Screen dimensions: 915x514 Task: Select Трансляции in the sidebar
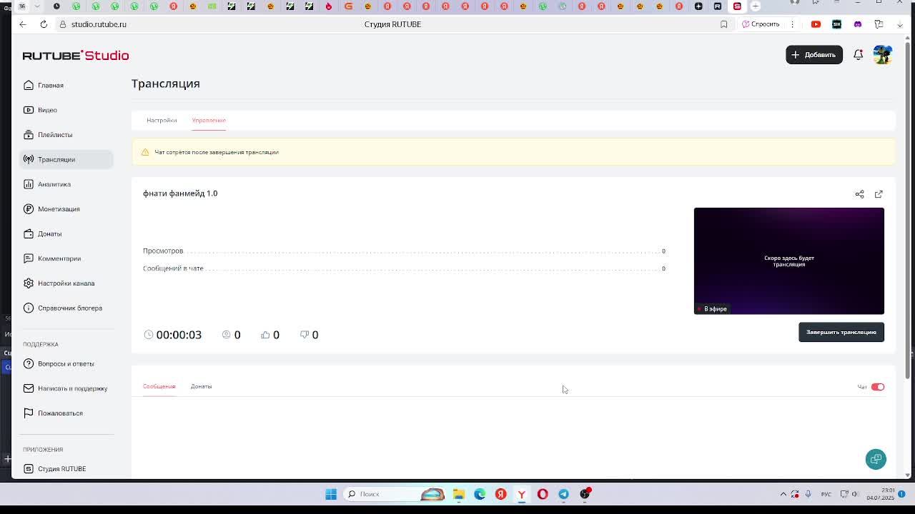(66, 159)
